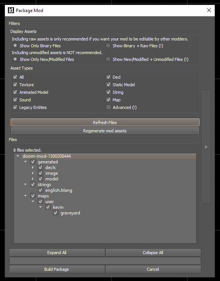Viewport: 220px width, 281px height.
Task: Click the Refresh Files button
Action: click(105, 123)
